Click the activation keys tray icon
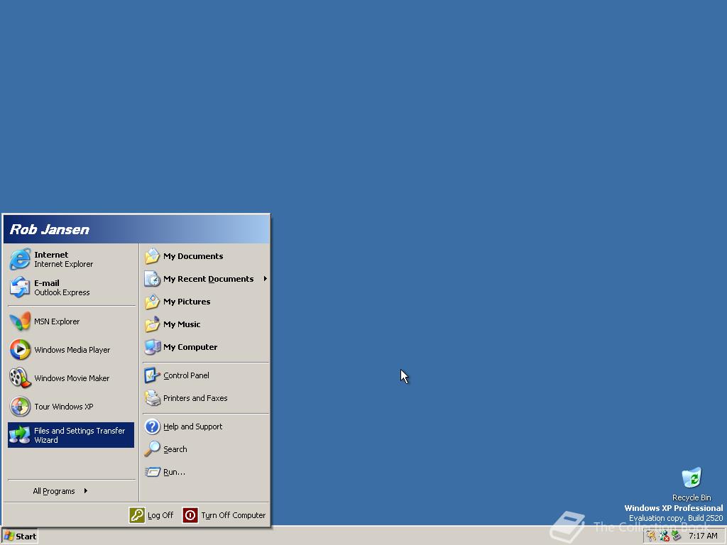The width and height of the screenshot is (727, 545). tap(652, 536)
